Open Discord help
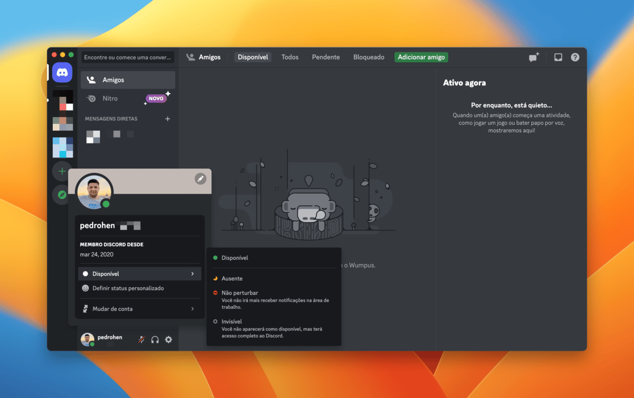634x398 pixels. (575, 57)
